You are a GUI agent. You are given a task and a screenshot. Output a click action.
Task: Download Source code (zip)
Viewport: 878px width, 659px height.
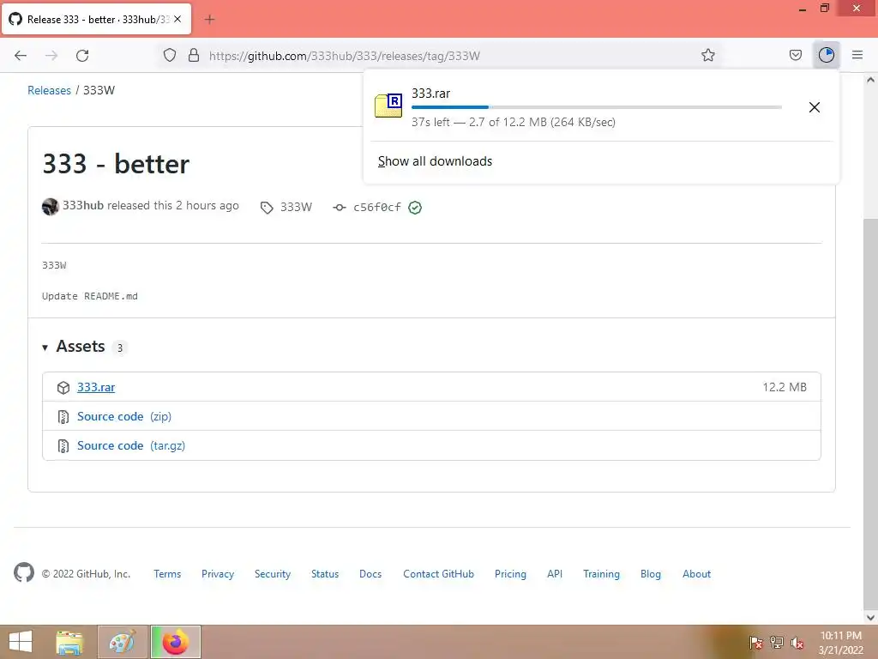(124, 416)
